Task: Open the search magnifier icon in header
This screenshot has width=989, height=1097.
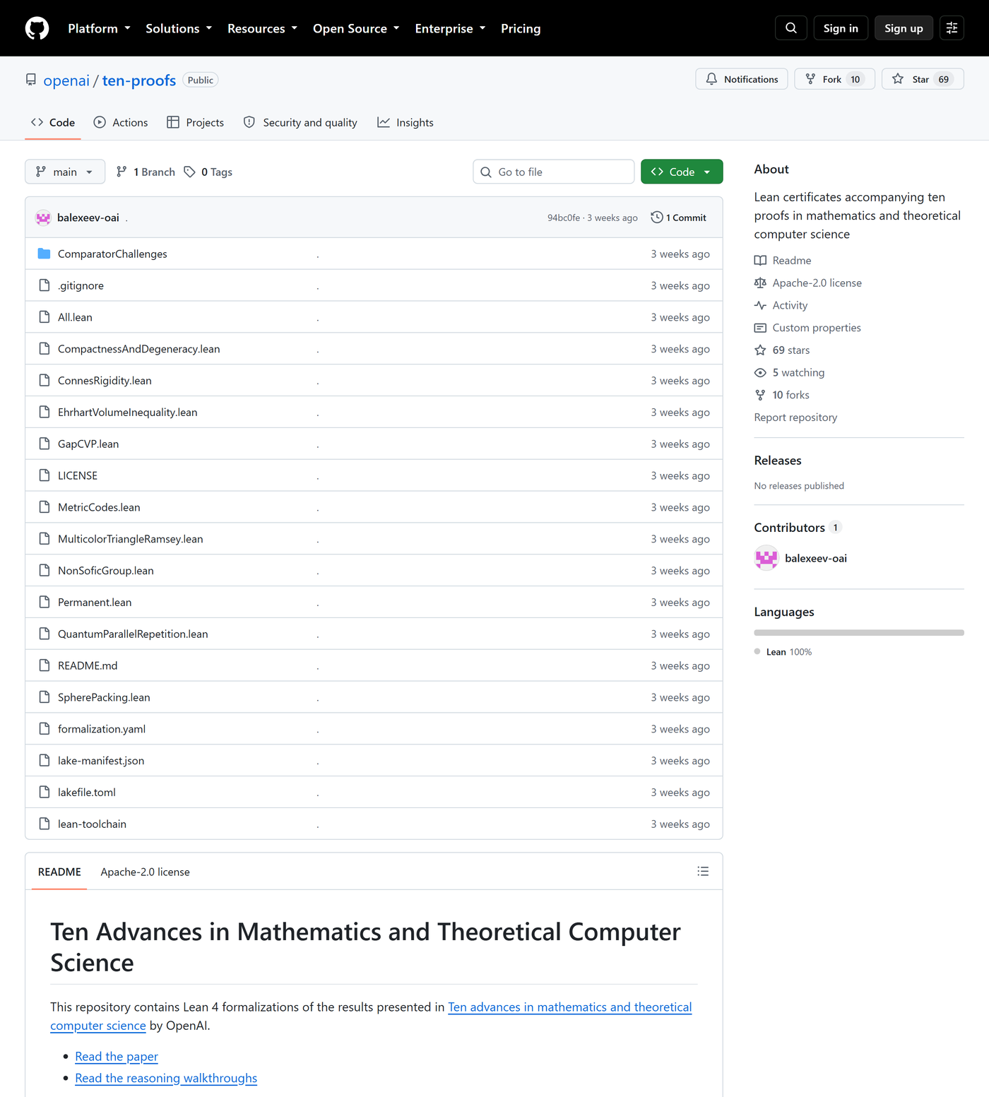Action: (791, 28)
